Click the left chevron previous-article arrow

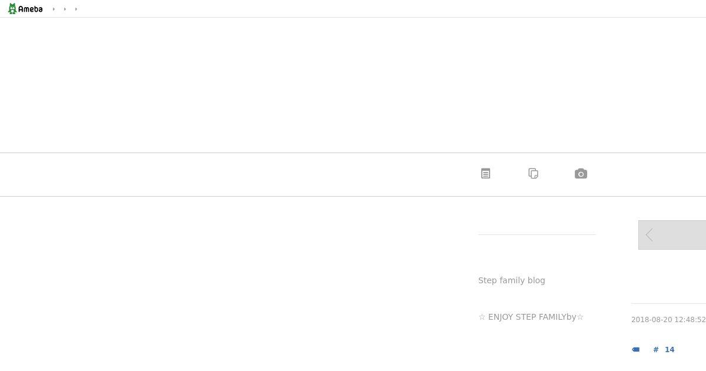tap(650, 235)
